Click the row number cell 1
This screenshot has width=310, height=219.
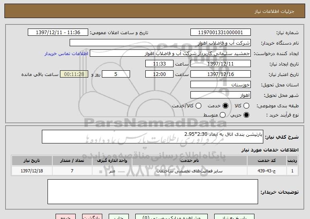tap(292, 171)
